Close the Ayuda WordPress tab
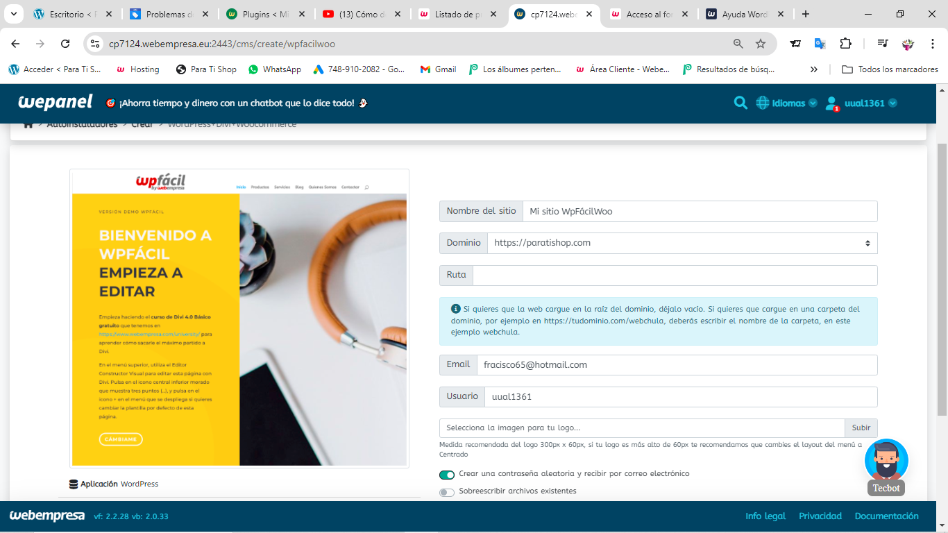The image size is (948, 533). coord(781,14)
